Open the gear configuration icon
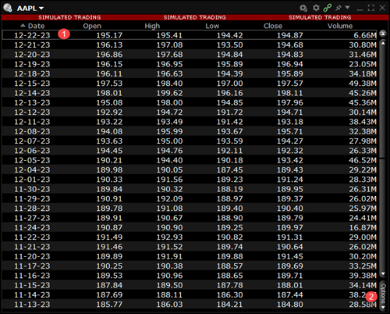Image resolution: width=390 pixels, height=314 pixels. pyautogui.click(x=316, y=8)
